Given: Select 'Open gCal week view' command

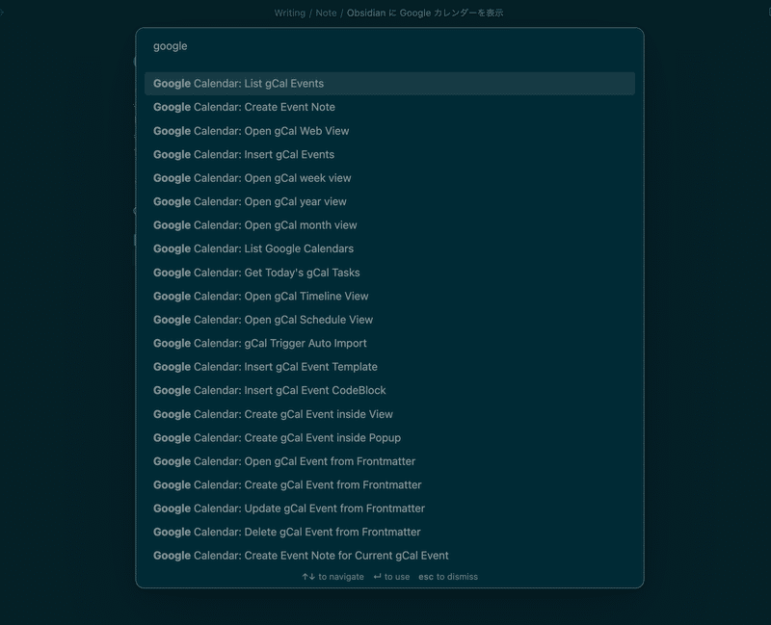Looking at the screenshot, I should point(389,178).
